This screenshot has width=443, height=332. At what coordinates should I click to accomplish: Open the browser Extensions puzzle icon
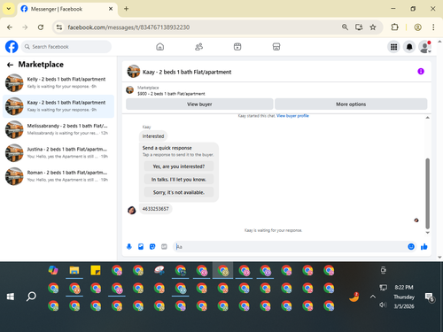coord(394,27)
